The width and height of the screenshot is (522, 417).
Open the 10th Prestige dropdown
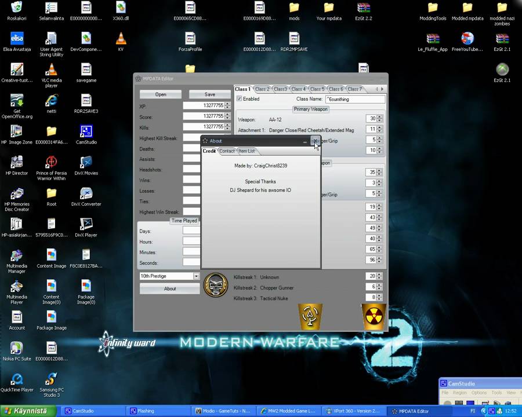[196, 276]
